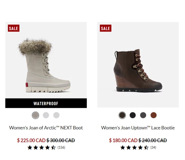Pick the charcoal grey swatch for Lace Bootie
The width and height of the screenshot is (185, 160).
click(143, 115)
